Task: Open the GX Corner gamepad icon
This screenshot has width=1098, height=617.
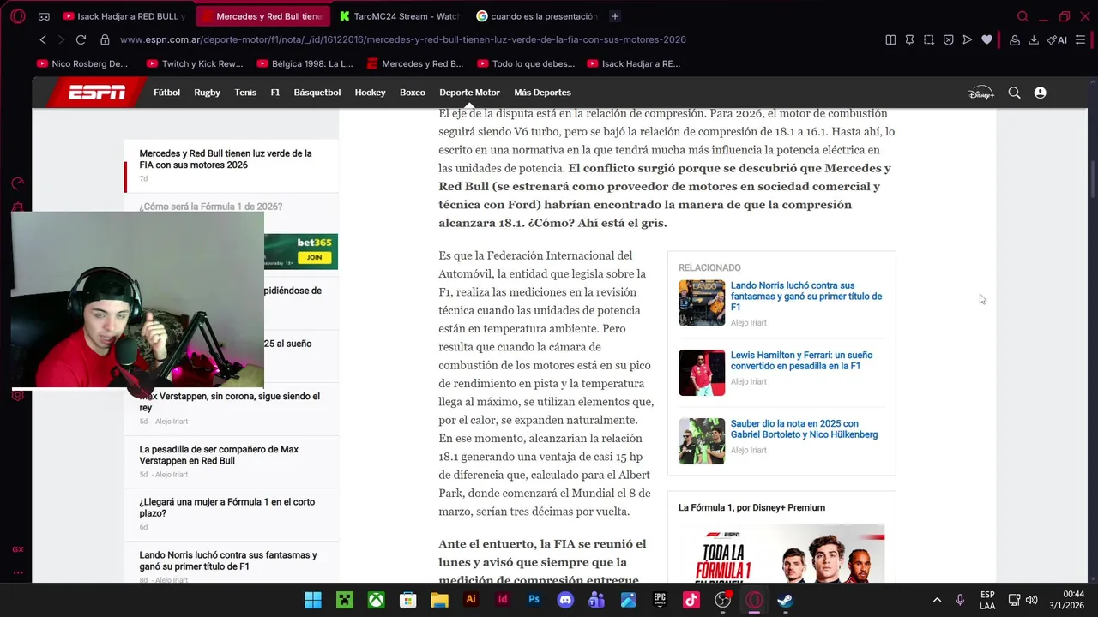Action: coord(44,16)
